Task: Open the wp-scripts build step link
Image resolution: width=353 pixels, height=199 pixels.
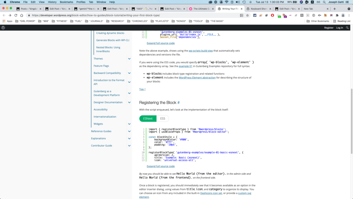Action: [200, 51]
